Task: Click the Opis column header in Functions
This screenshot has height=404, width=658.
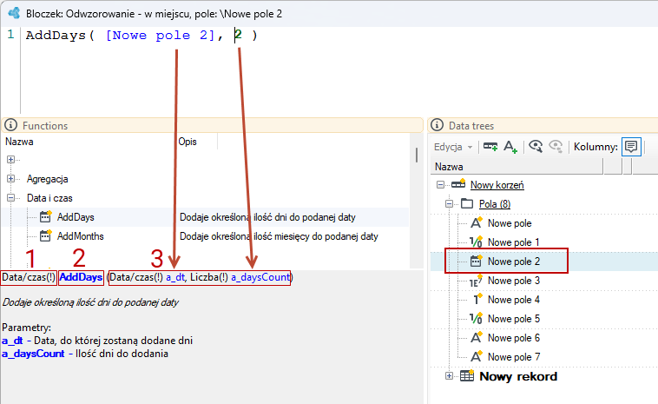Action: click(188, 142)
